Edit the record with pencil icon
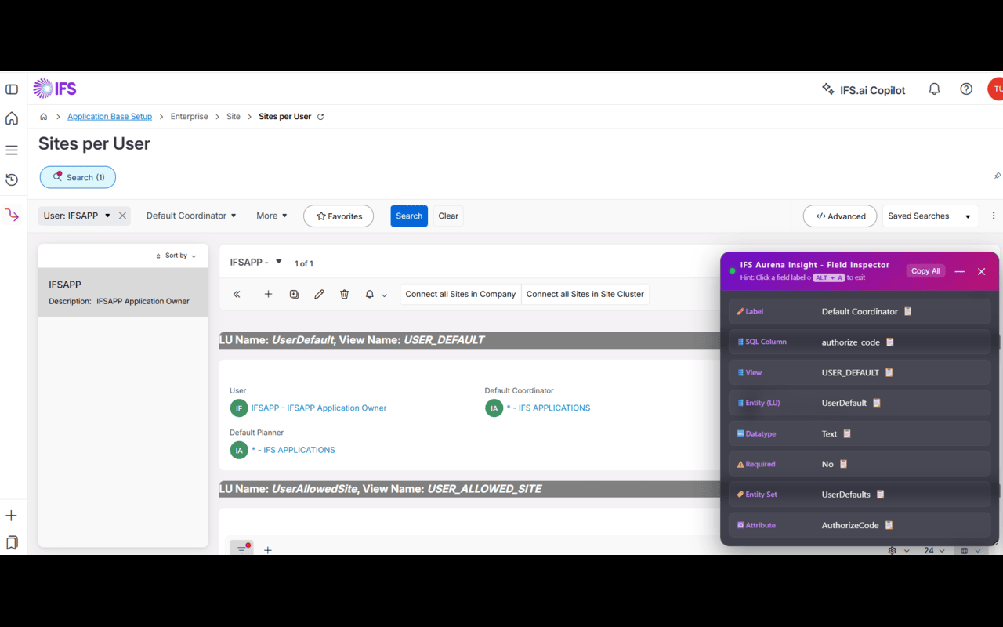Screen dimensions: 1003x627 click(x=319, y=295)
